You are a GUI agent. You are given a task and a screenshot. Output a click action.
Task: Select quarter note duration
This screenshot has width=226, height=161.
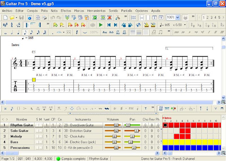[18, 32]
